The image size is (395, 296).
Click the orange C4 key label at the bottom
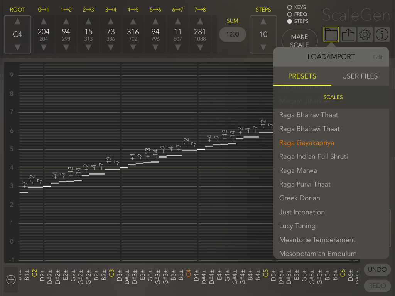pos(189,273)
